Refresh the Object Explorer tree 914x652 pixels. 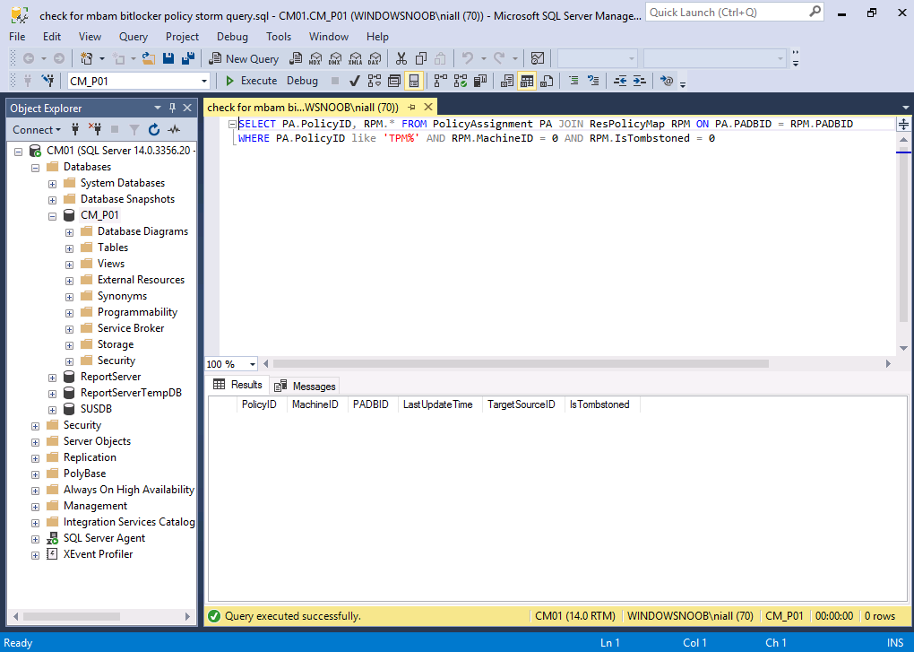coord(154,129)
